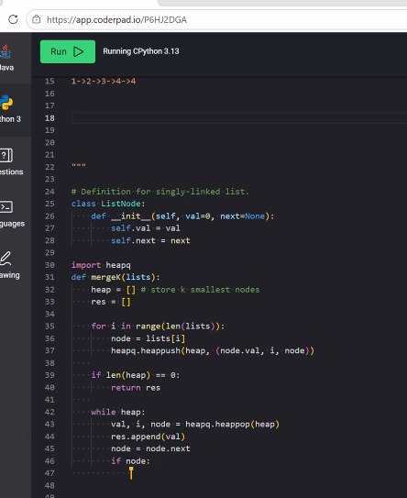This screenshot has width=407, height=498.
Task: Click 'res.append(val)' on line 44
Action: [148, 437]
